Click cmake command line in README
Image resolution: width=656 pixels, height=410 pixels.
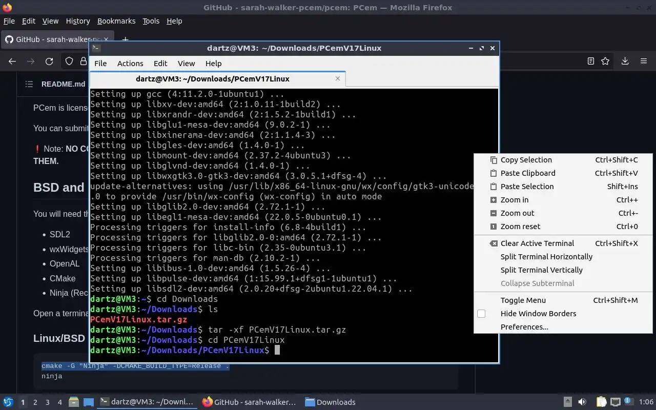click(x=135, y=366)
